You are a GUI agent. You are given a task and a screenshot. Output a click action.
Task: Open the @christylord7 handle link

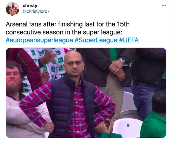coord(36,11)
